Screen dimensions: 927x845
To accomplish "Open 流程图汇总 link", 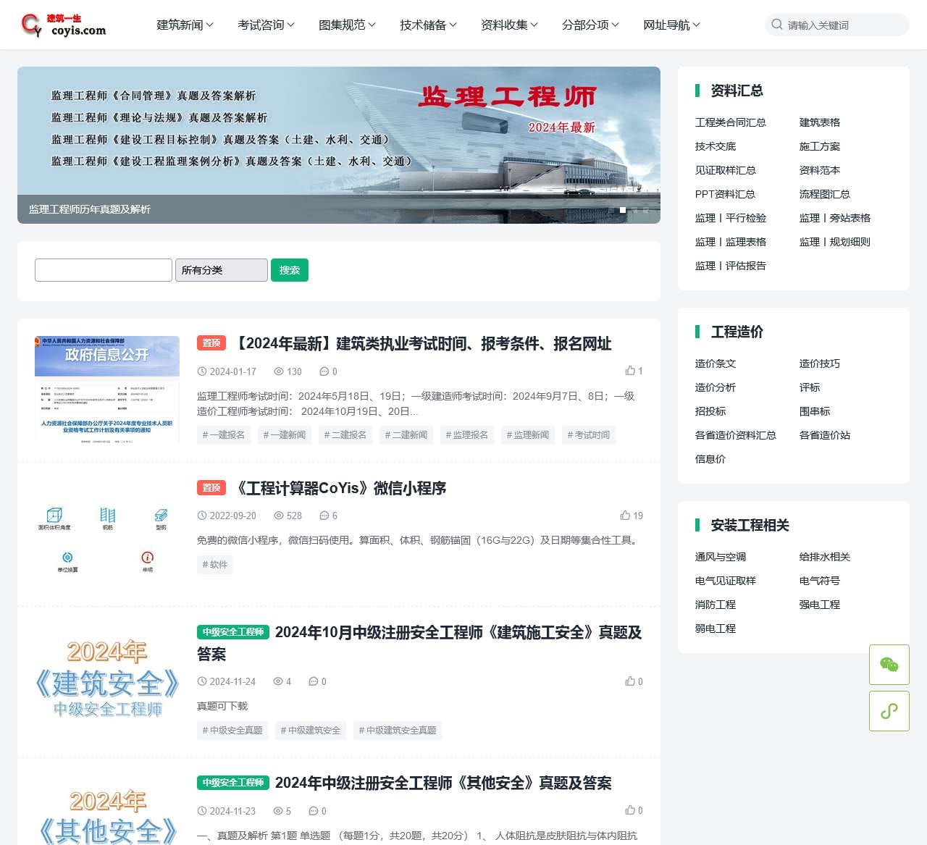I will pyautogui.click(x=825, y=194).
